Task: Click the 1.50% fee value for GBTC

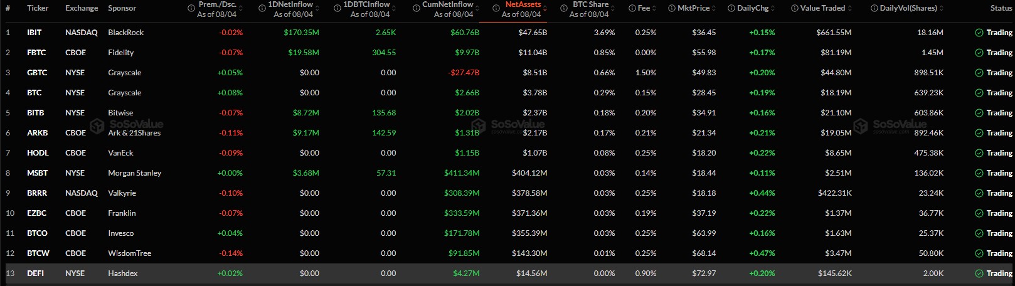Action: (646, 73)
